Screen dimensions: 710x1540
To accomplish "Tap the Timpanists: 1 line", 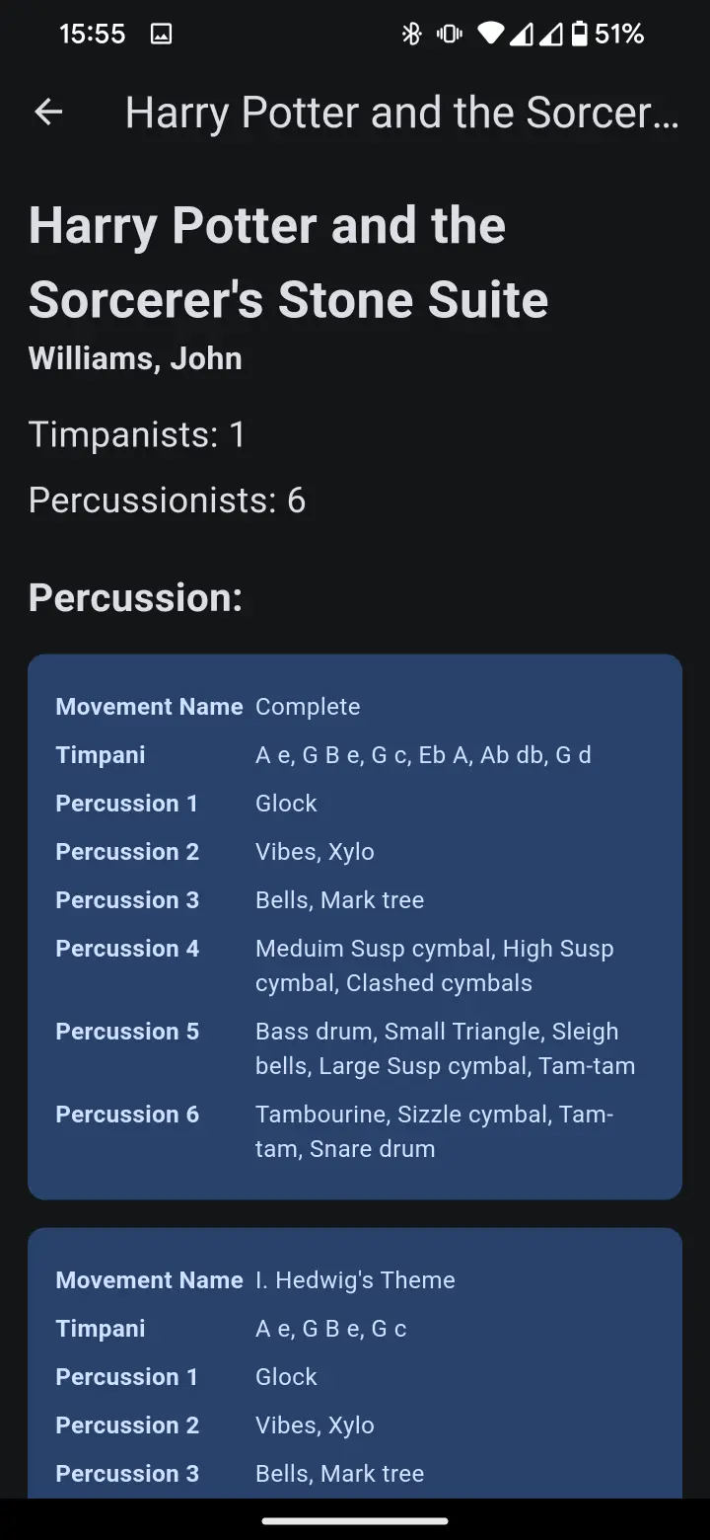I will pyautogui.click(x=137, y=434).
